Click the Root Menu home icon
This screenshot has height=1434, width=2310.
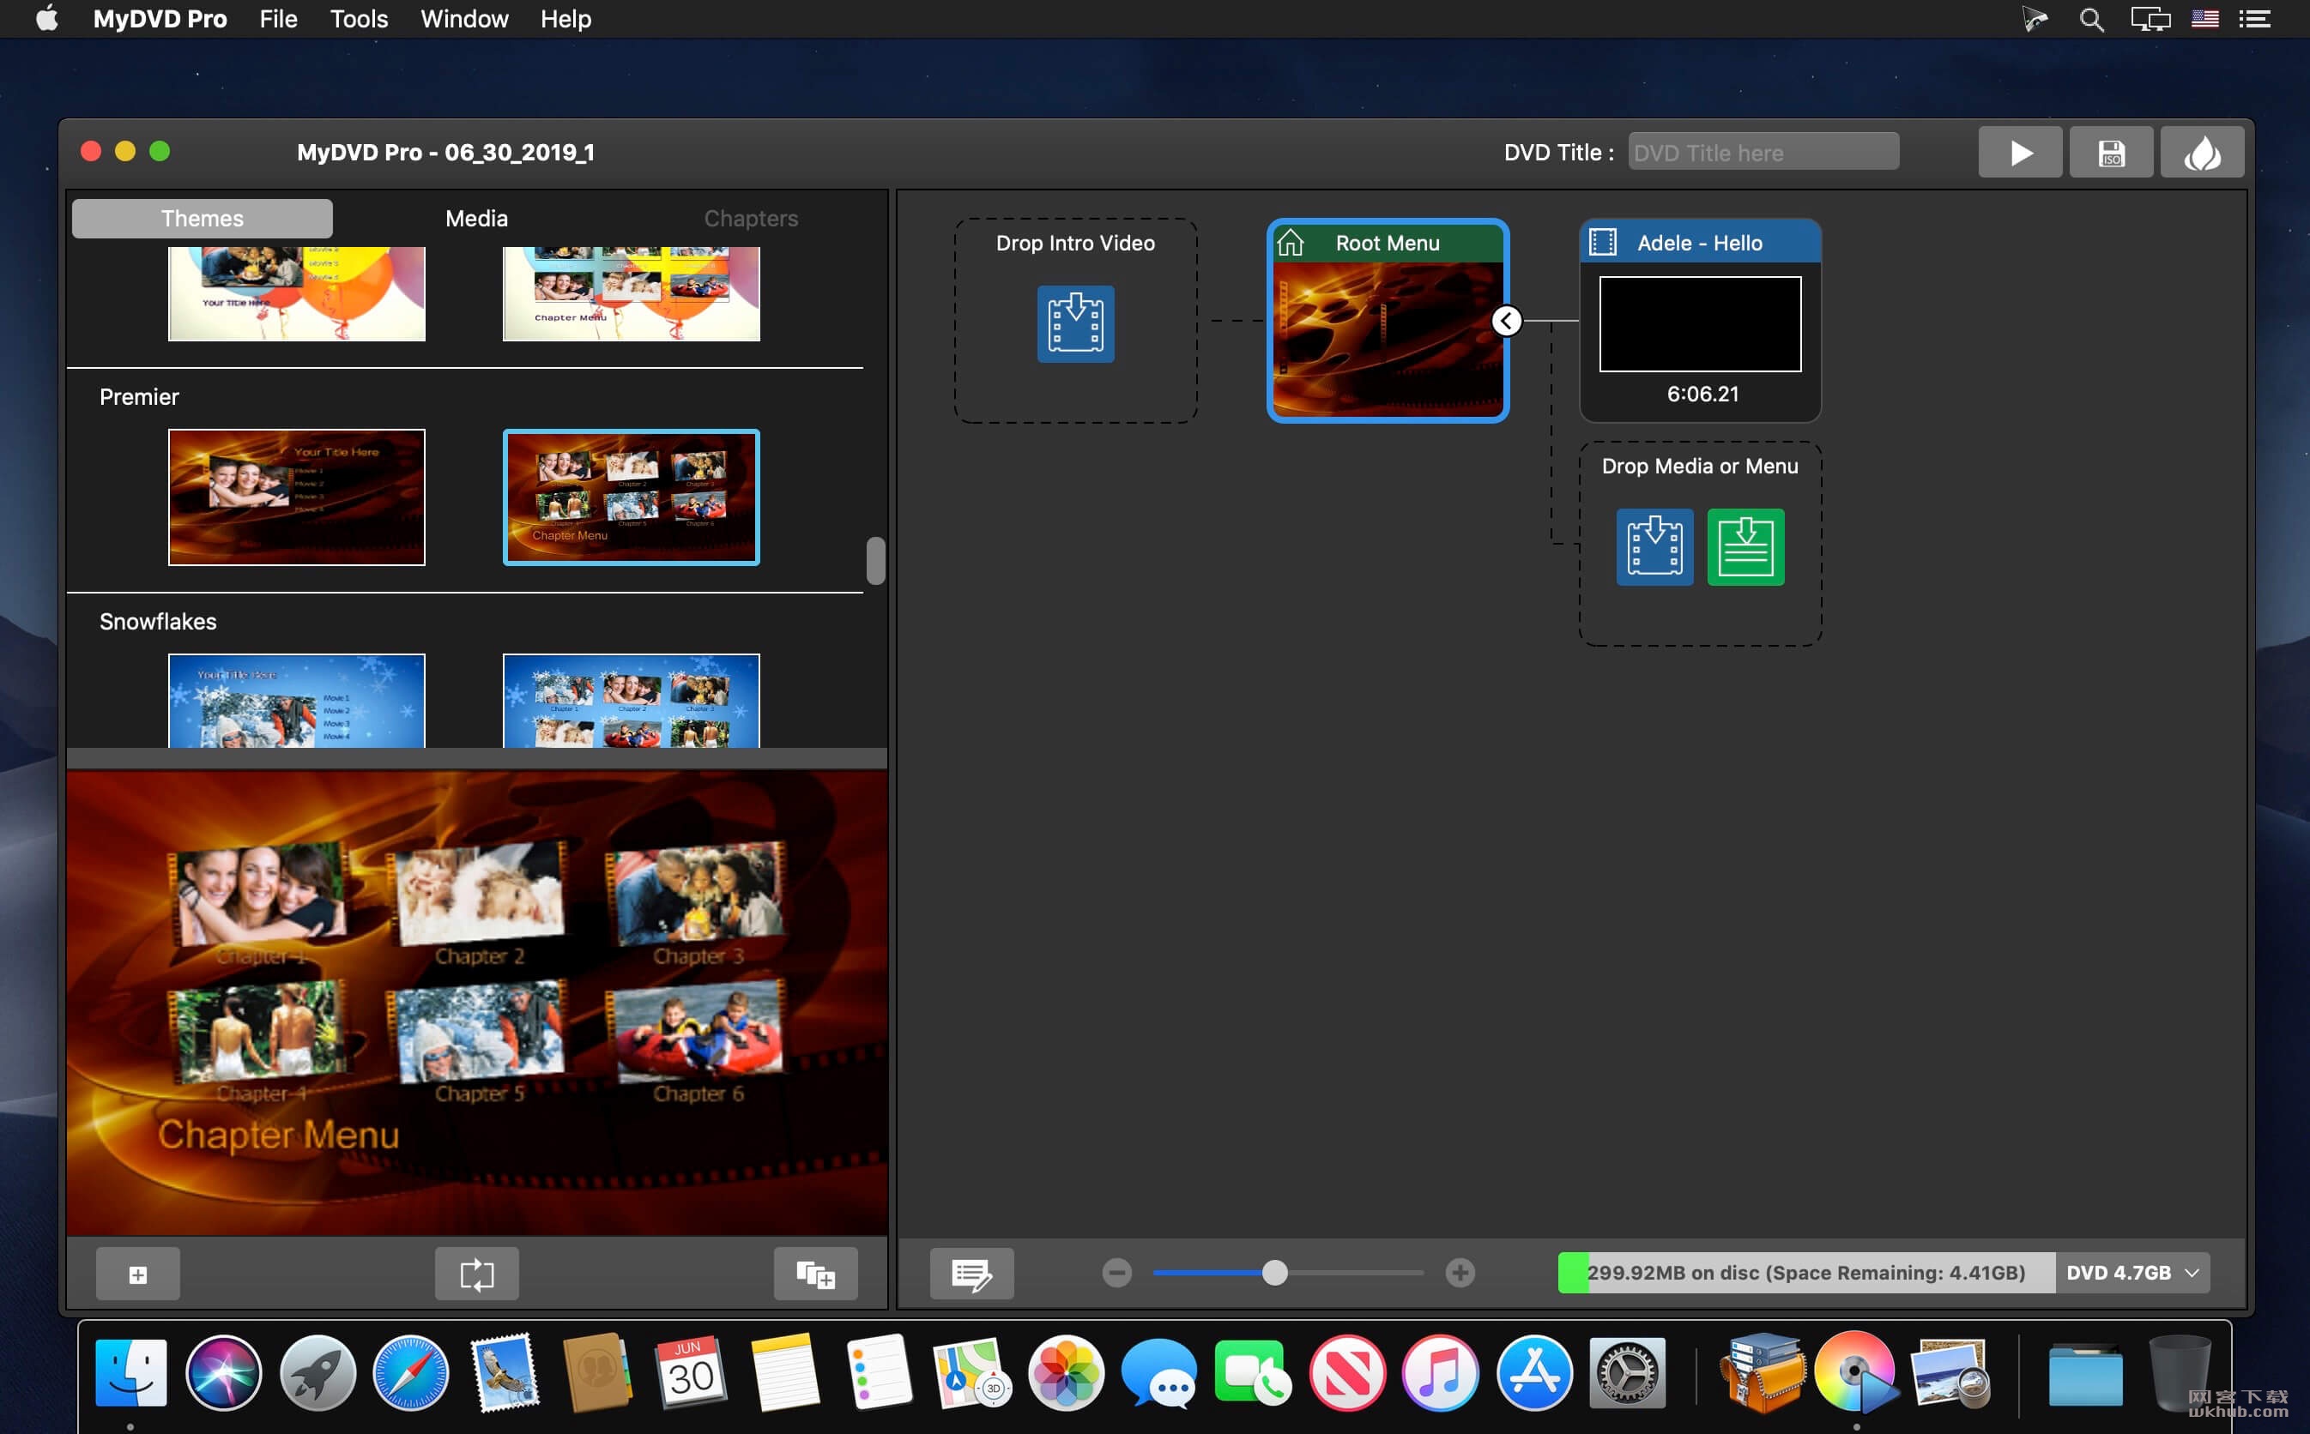pyautogui.click(x=1291, y=243)
